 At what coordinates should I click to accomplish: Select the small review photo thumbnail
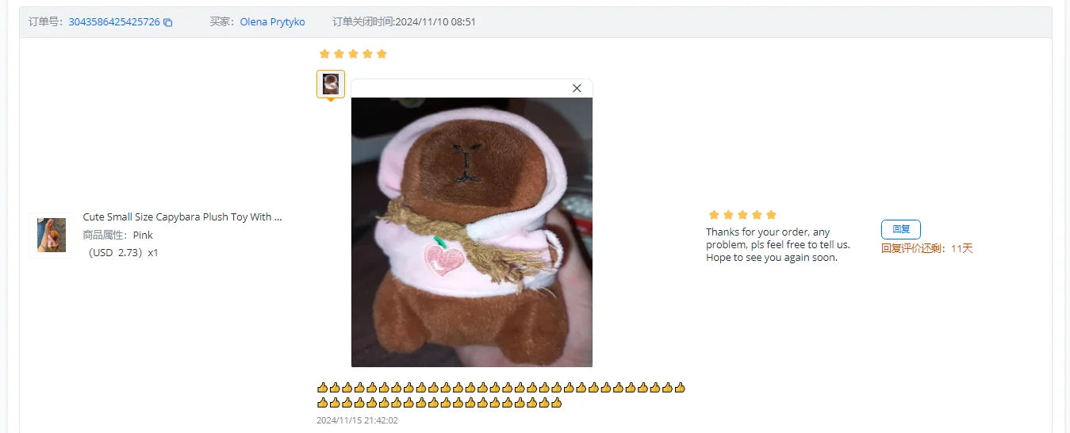tap(331, 84)
